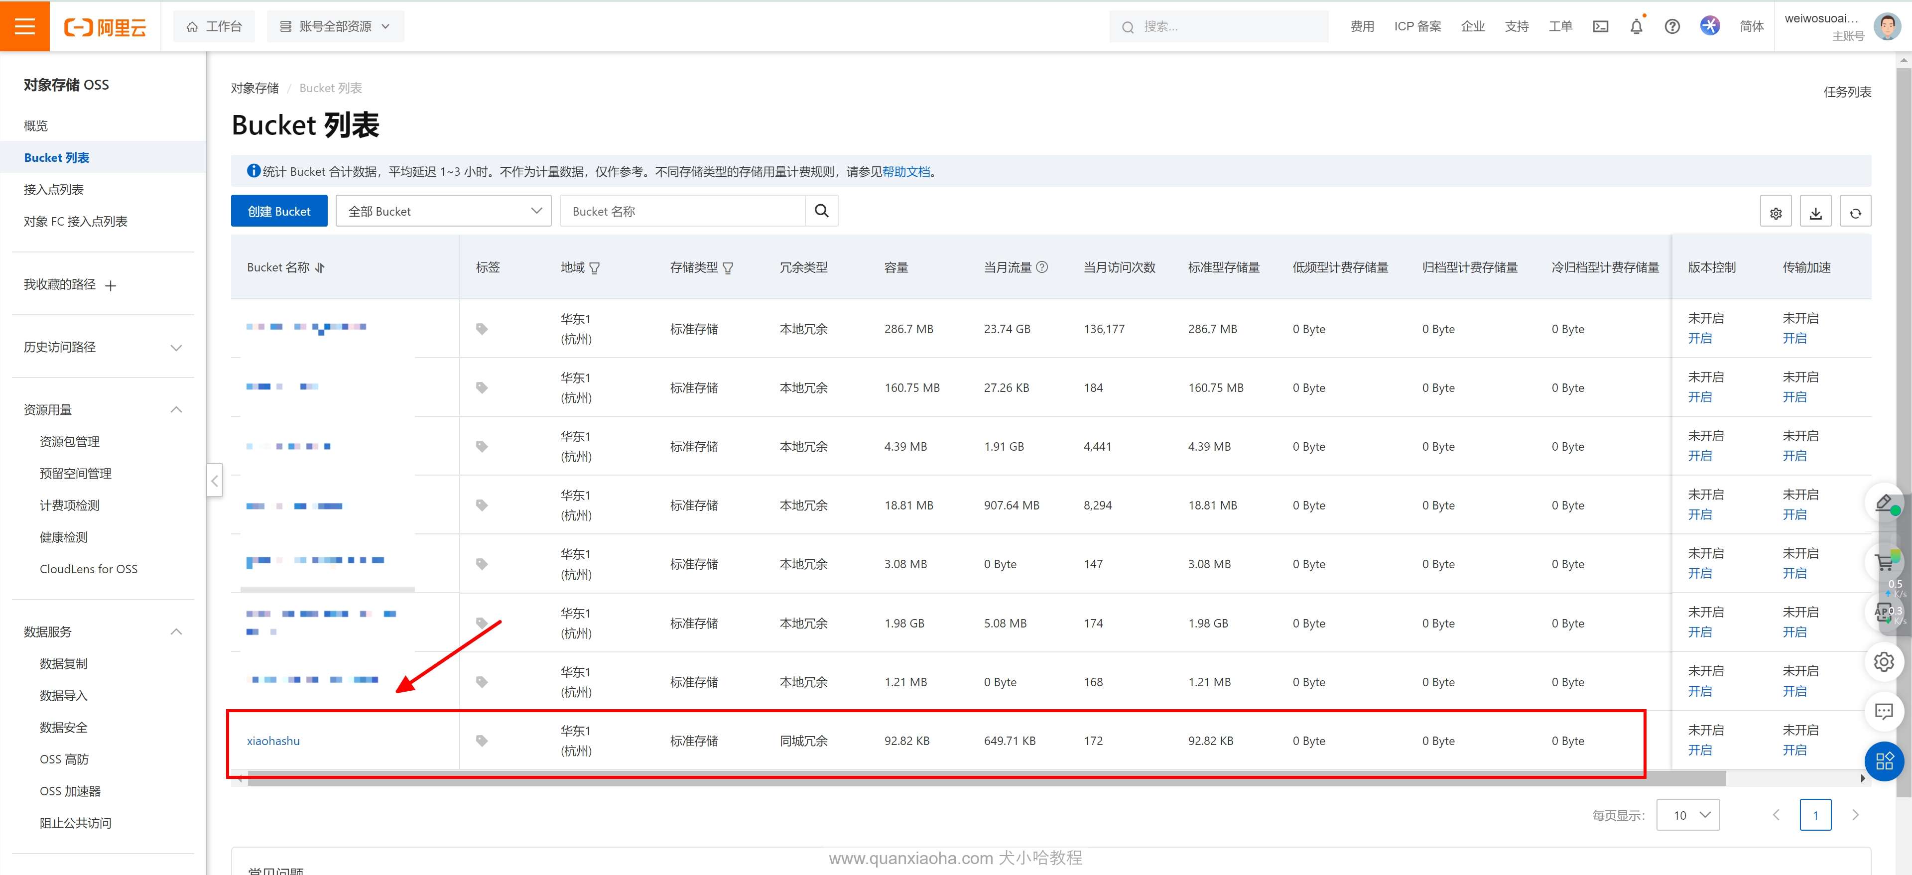
Task: Click the notification bell icon
Action: [x=1636, y=27]
